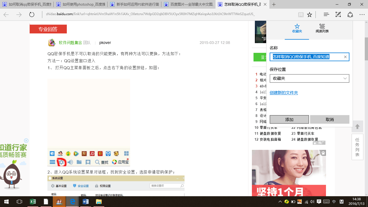Select the 收藏夹 tab in the panel
Image resolution: width=368 pixels, height=207 pixels.
point(297,28)
